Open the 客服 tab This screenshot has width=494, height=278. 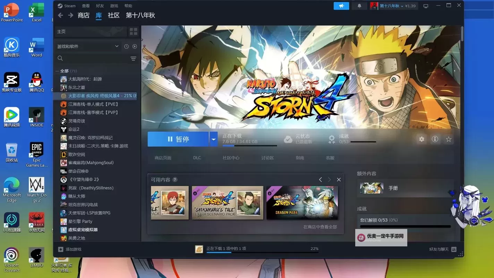(330, 158)
